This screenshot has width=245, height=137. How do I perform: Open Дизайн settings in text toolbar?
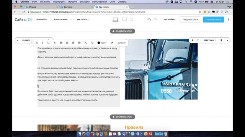pyautogui.click(x=122, y=43)
